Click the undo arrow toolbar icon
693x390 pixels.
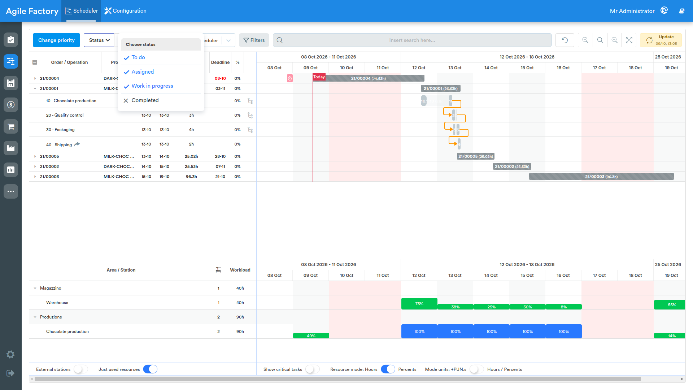click(x=565, y=40)
